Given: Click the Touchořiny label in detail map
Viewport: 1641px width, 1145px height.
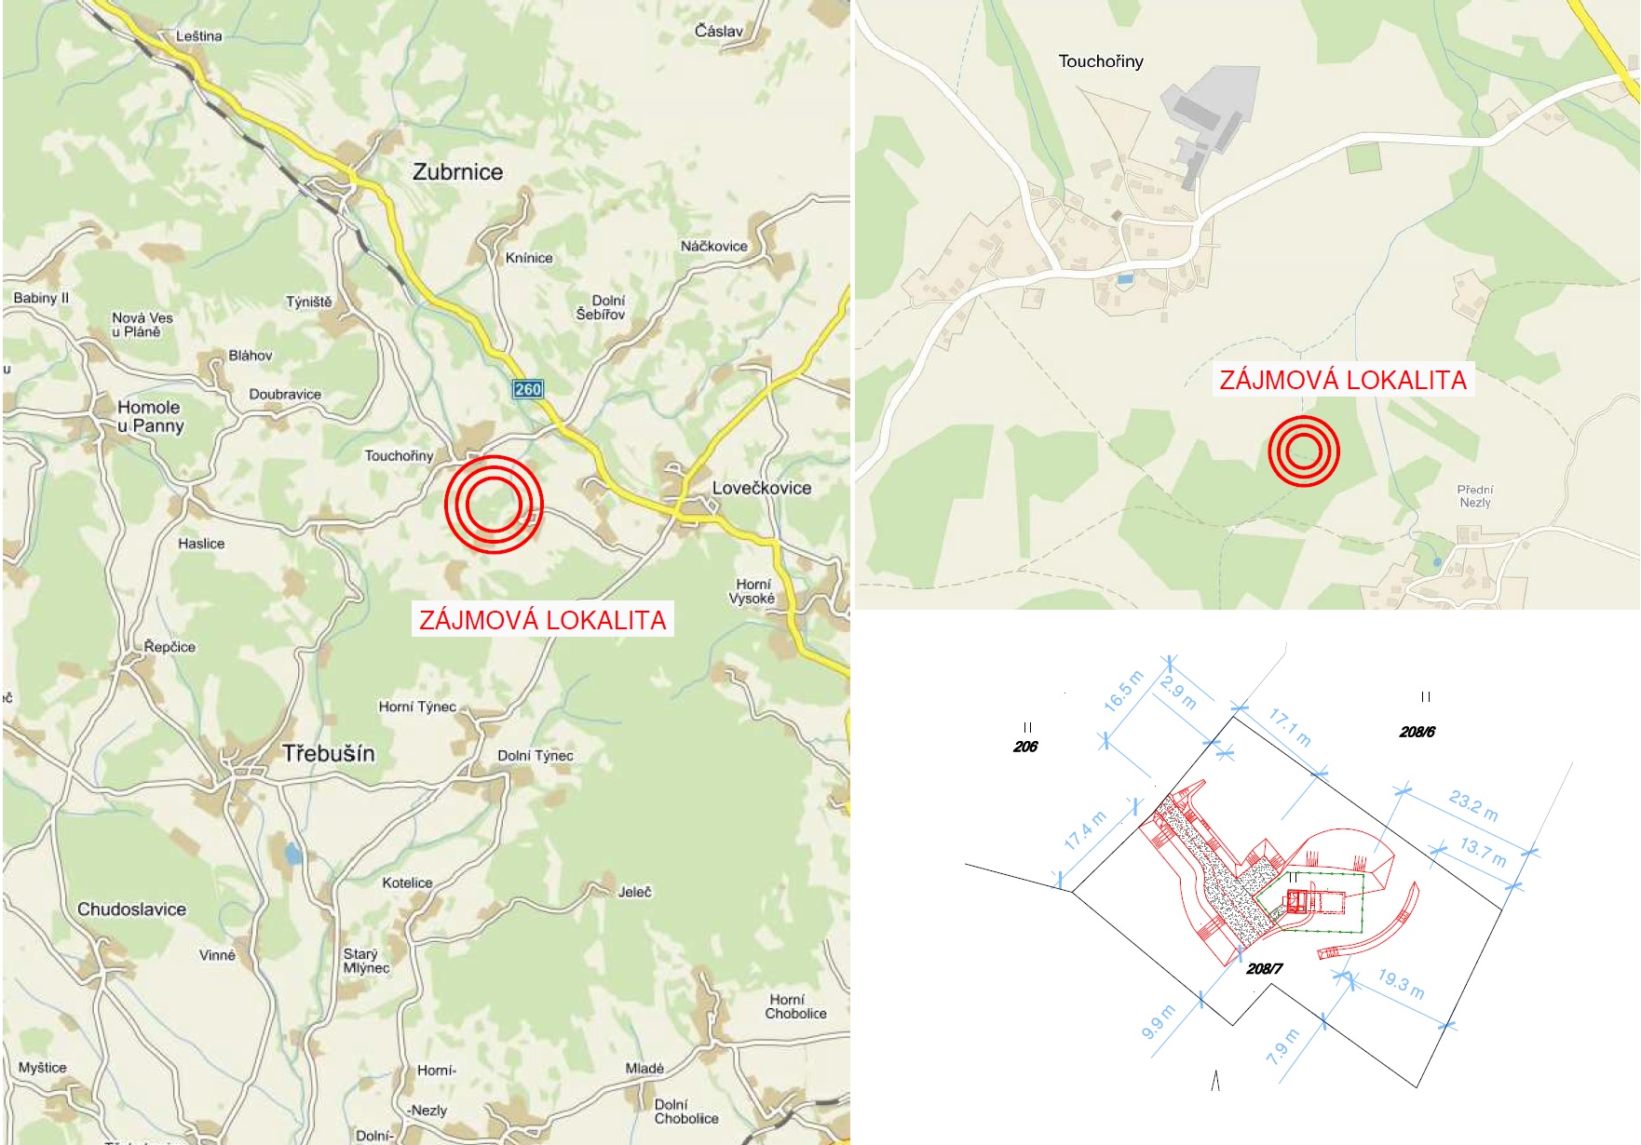Looking at the screenshot, I should (1101, 61).
